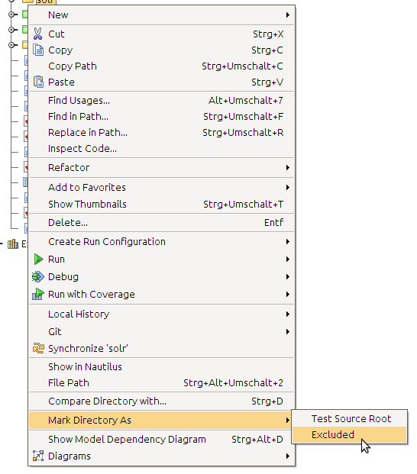Click the Diagrams icon
This screenshot has width=417, height=474.
pos(38,456)
